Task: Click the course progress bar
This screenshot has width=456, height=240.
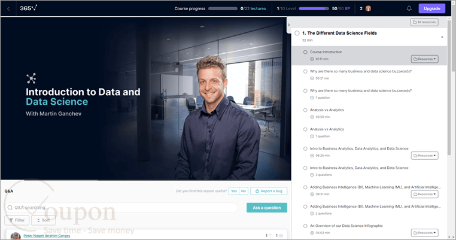Action: 223,8
